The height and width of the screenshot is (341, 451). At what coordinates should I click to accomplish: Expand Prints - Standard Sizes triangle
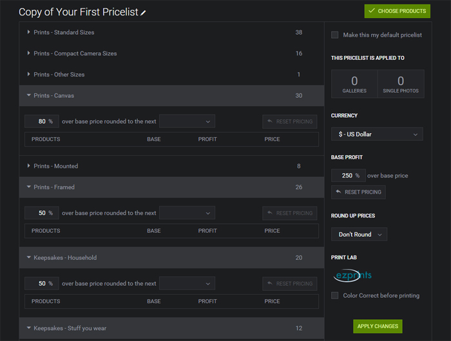pos(28,32)
